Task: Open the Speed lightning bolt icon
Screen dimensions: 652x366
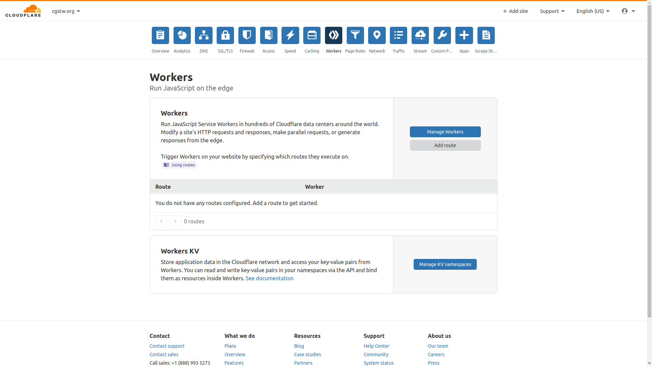Action: (x=290, y=36)
